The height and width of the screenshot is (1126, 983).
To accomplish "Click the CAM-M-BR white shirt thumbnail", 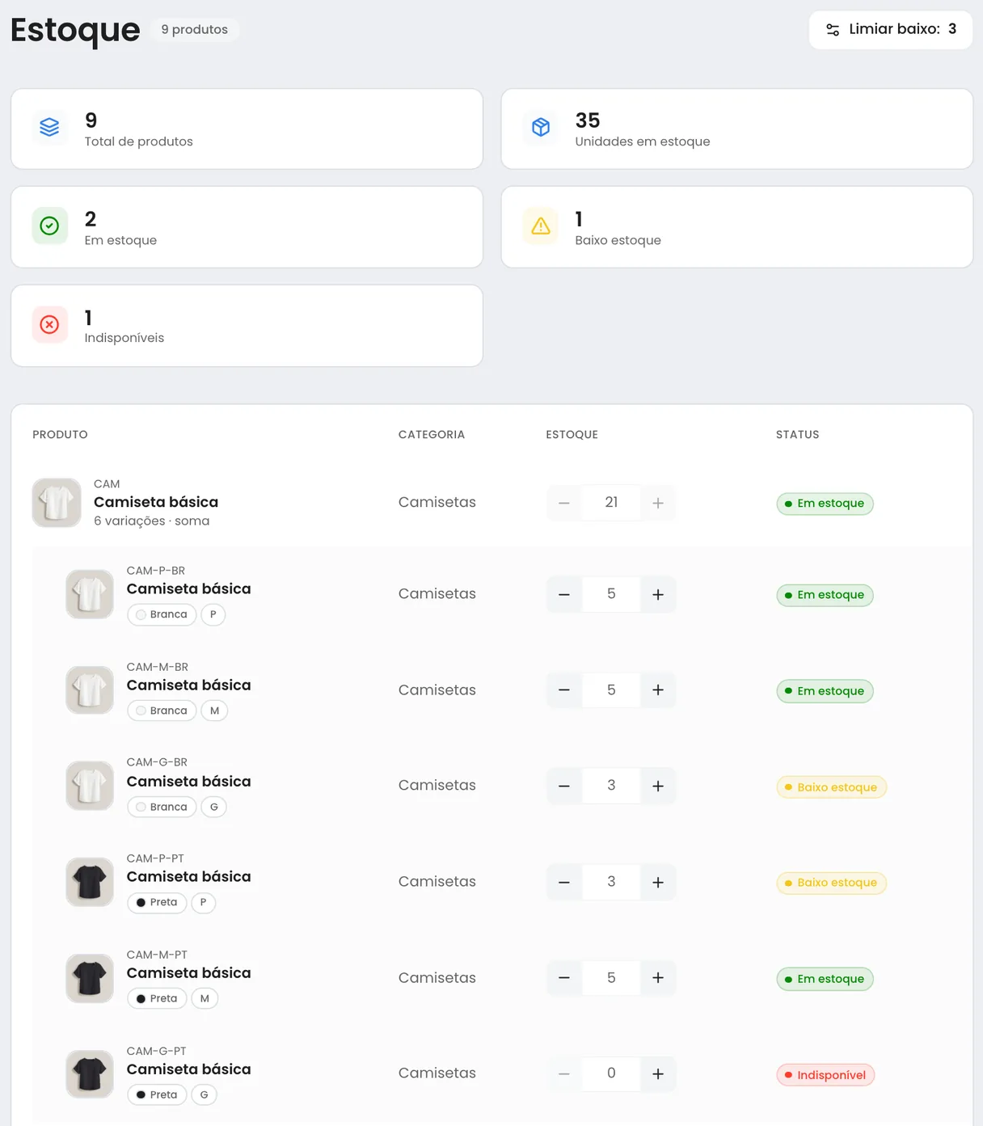I will coord(90,690).
